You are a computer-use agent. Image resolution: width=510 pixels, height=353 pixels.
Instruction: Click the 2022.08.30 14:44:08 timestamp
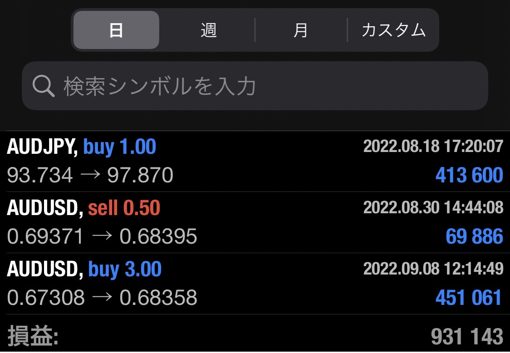point(433,208)
